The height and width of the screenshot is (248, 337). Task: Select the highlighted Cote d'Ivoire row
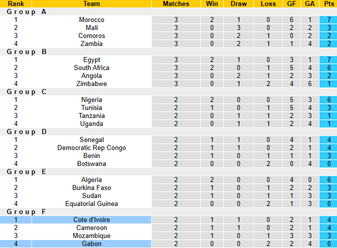tap(168, 219)
